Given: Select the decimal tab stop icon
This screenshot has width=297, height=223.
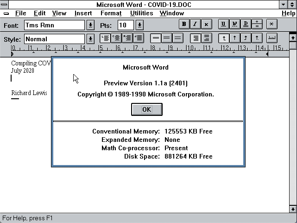Looking at the screenshot, I should (257, 38).
